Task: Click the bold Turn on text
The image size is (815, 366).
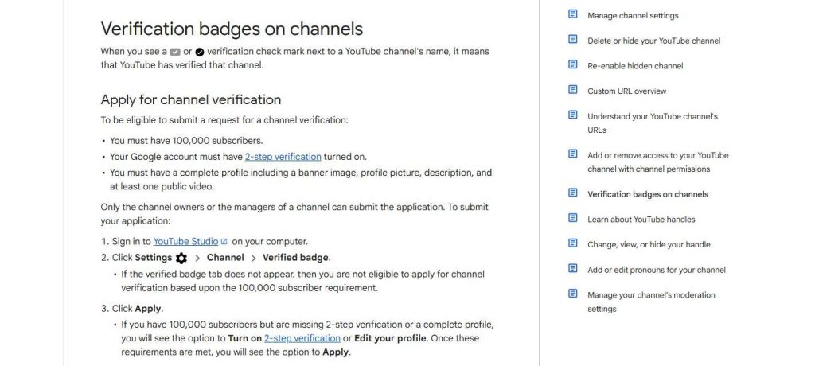Action: 245,338
